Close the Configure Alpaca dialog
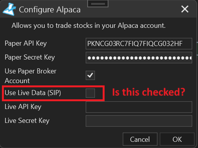 pos(185,9)
